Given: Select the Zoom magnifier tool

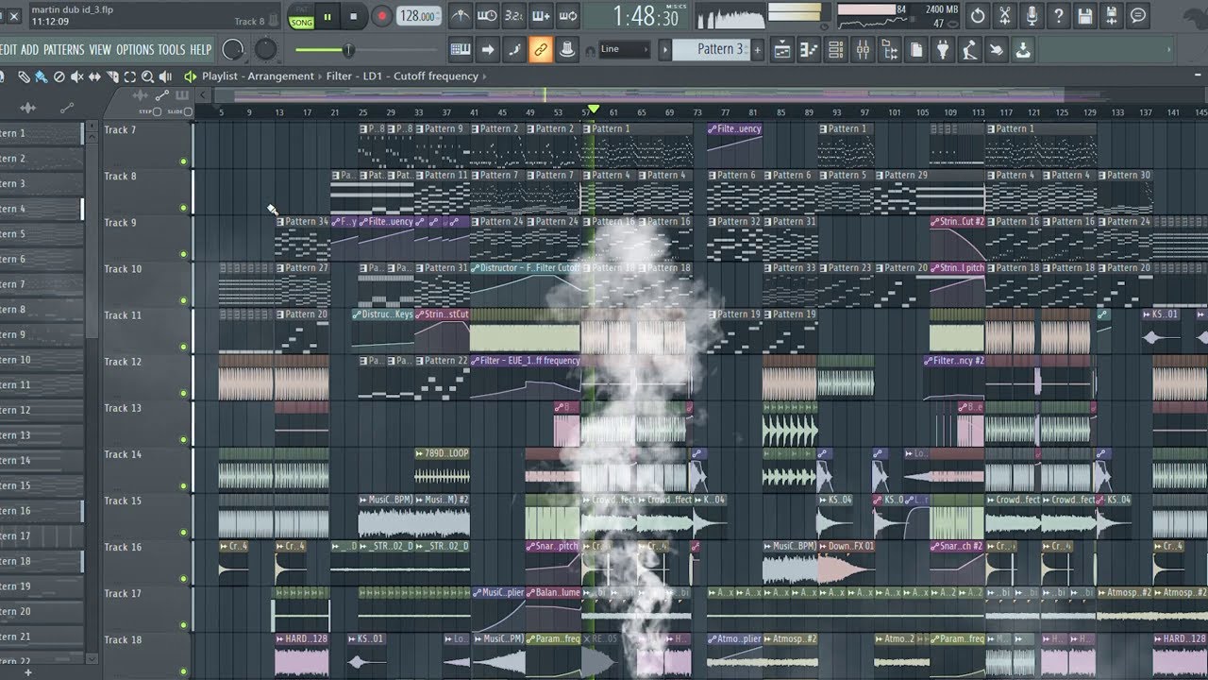Looking at the screenshot, I should (148, 76).
